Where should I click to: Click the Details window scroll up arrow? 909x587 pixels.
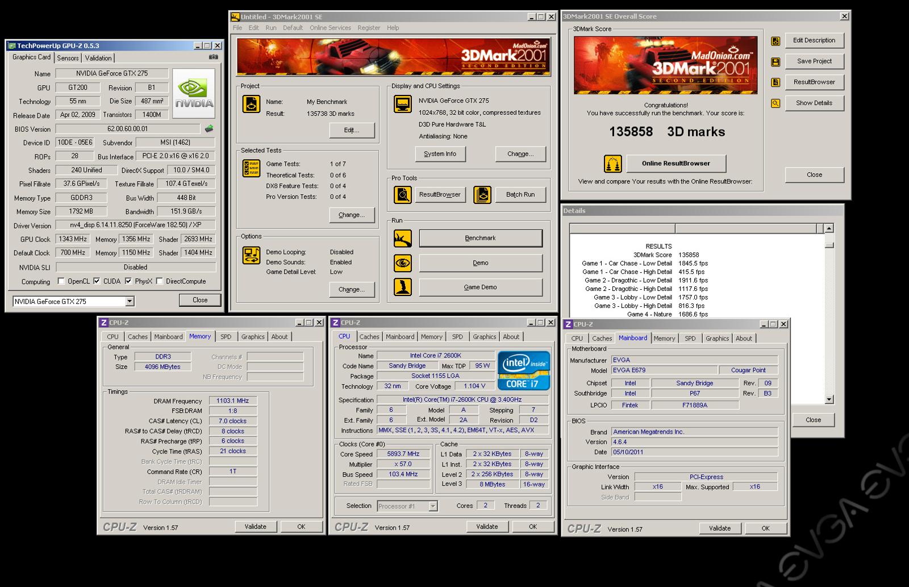point(829,228)
